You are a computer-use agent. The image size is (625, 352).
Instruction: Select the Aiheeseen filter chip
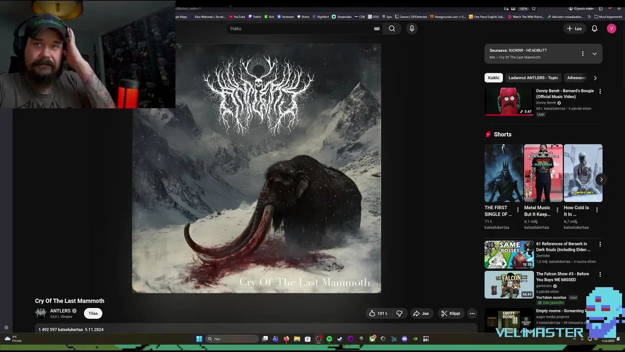[576, 78]
